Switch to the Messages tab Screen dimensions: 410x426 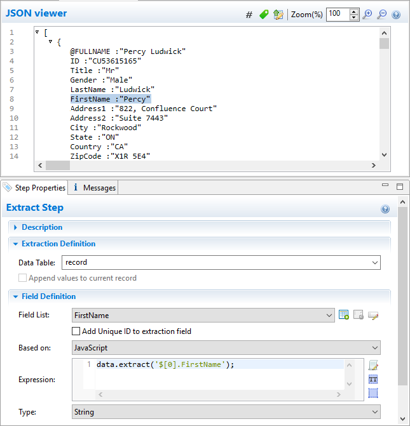94,188
